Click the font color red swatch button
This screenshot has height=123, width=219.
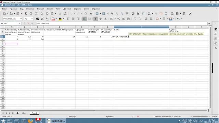[x=53, y=19]
